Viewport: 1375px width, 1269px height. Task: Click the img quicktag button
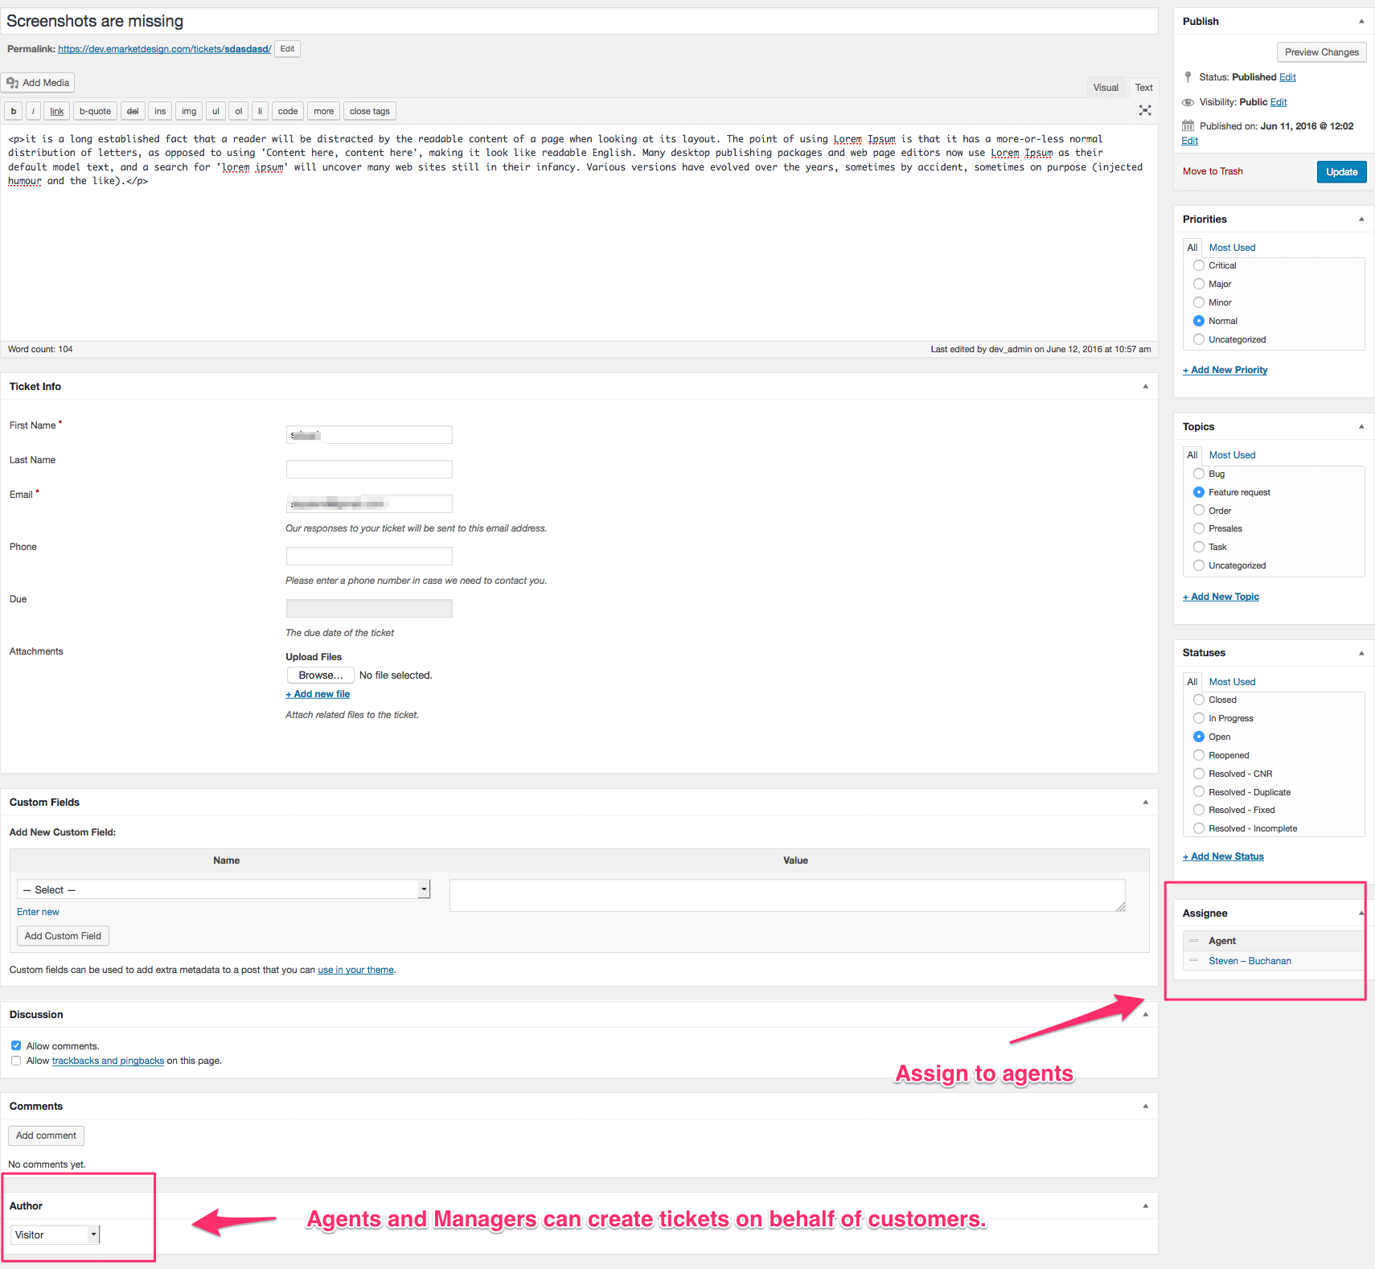(x=189, y=112)
